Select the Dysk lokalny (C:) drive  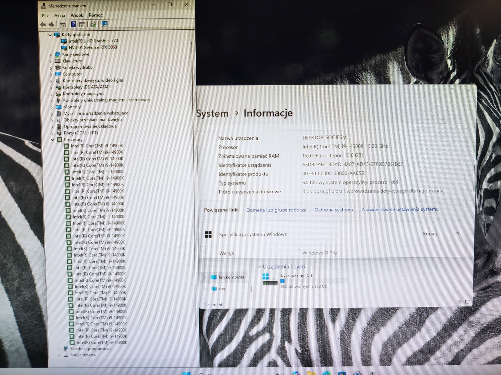tap(304, 280)
